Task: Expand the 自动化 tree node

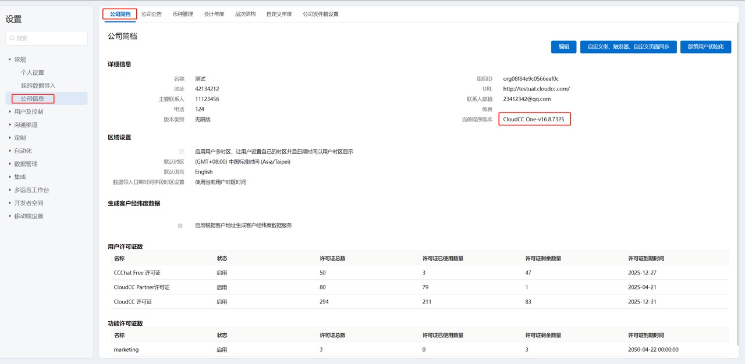Action: pyautogui.click(x=10, y=151)
